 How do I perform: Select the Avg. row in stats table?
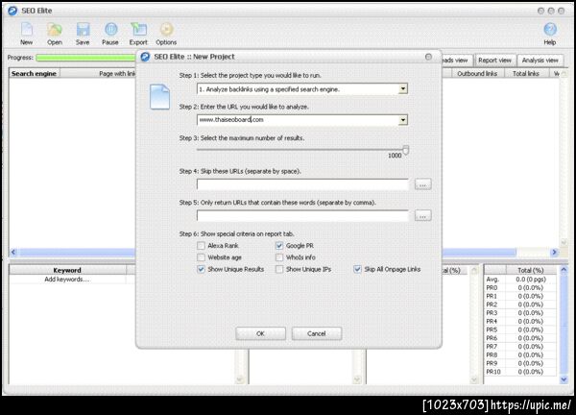coord(520,280)
